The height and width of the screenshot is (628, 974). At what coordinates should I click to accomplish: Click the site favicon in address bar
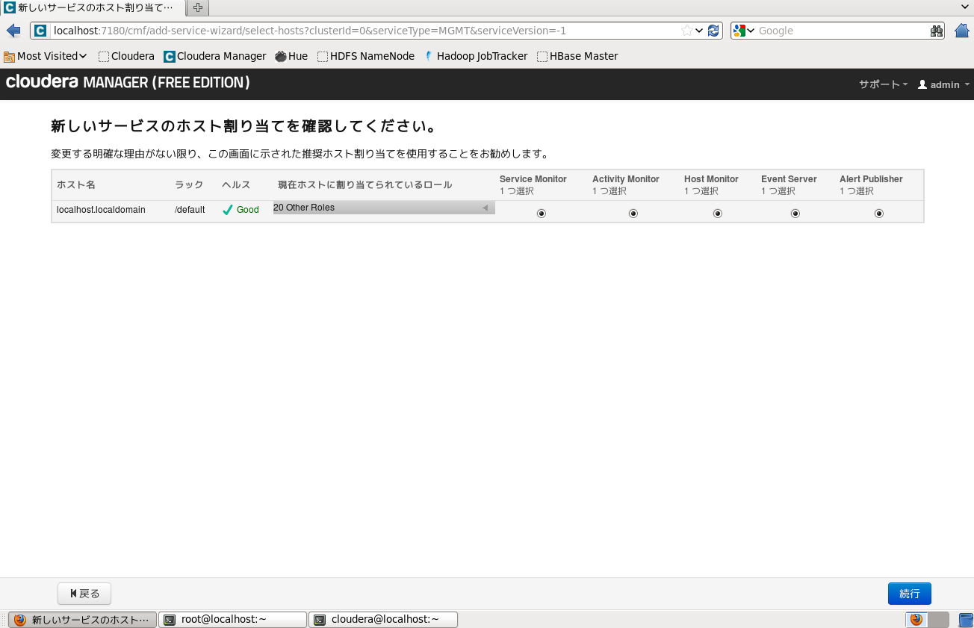coord(40,31)
